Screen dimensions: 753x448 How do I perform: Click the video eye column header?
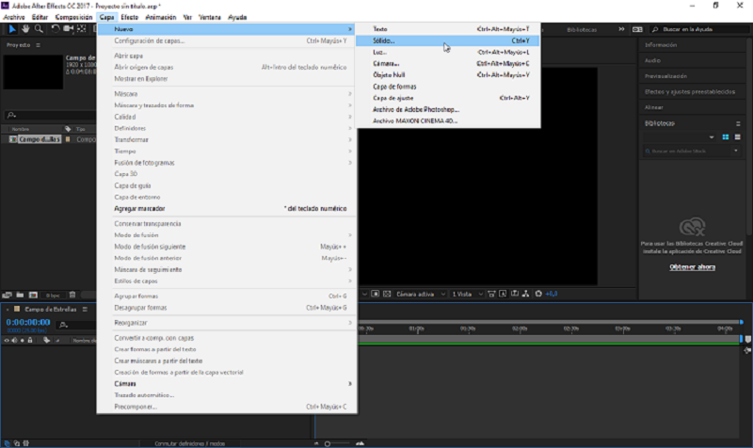point(7,341)
